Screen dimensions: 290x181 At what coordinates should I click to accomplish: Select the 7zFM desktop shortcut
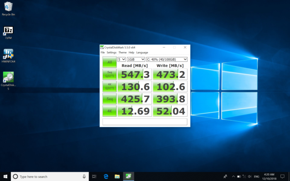[8, 33]
